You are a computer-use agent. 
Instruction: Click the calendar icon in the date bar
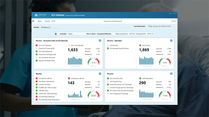click(x=56, y=34)
